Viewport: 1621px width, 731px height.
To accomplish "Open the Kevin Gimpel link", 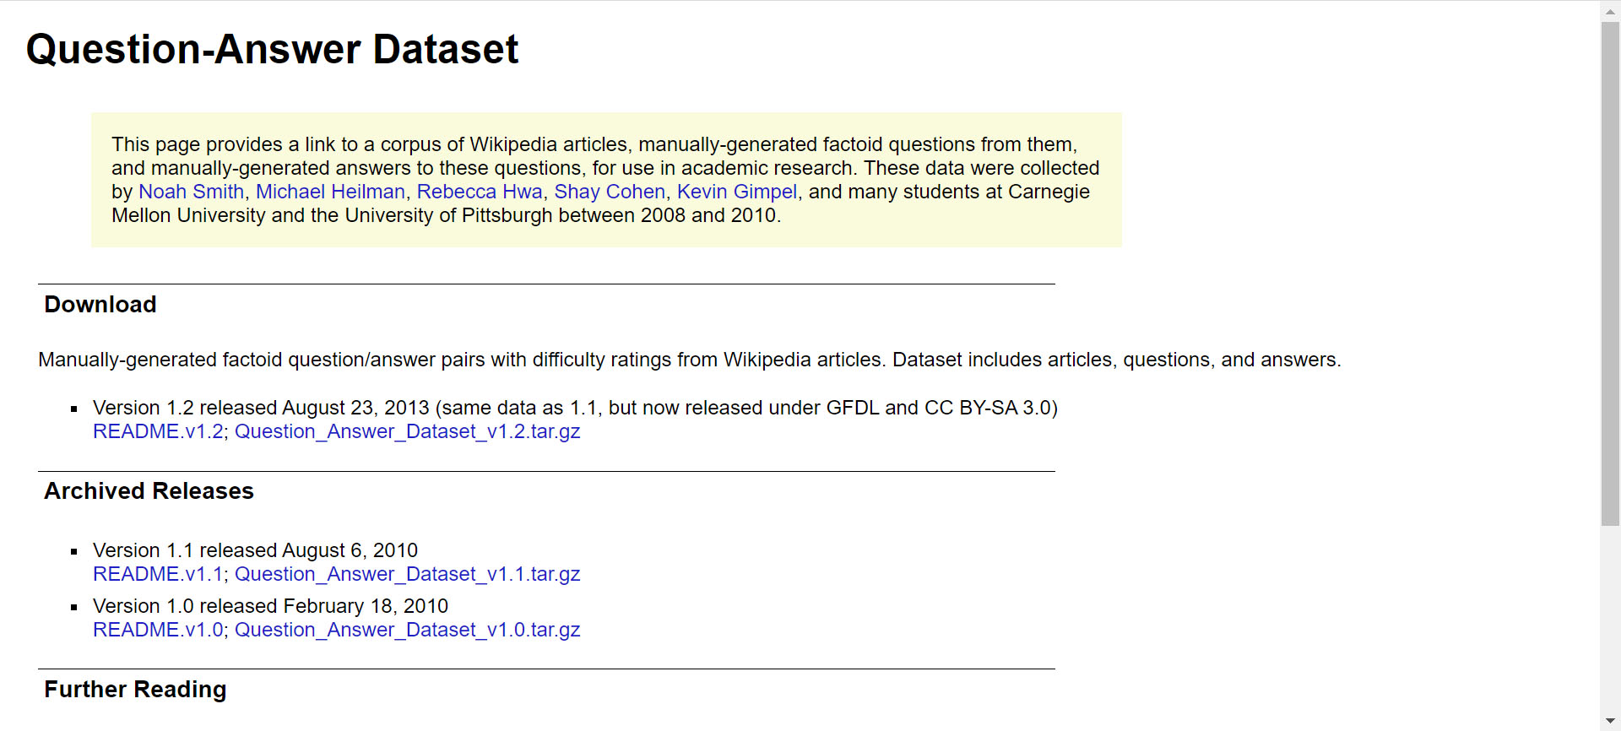I will click(x=737, y=192).
